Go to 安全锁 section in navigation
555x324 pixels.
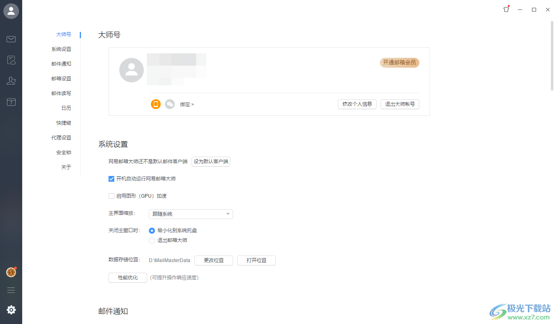tap(64, 153)
